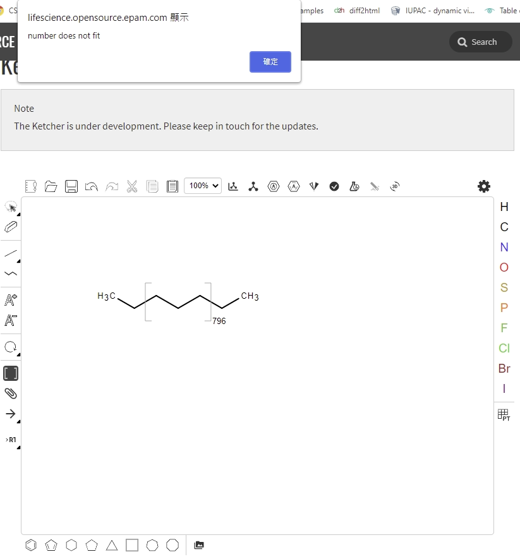Click the H3C terminal atom label
This screenshot has width=520, height=559.
(106, 296)
